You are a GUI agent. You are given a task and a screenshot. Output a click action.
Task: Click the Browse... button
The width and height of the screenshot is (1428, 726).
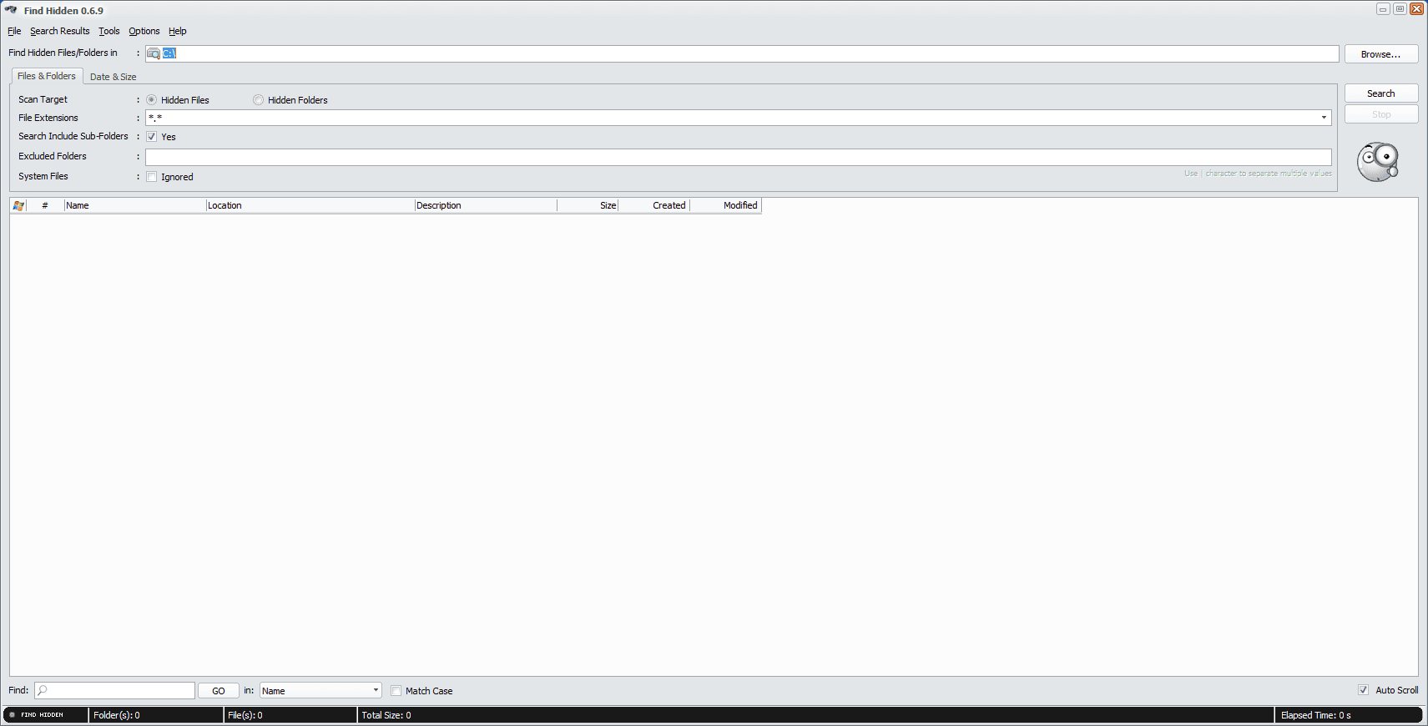(1381, 54)
